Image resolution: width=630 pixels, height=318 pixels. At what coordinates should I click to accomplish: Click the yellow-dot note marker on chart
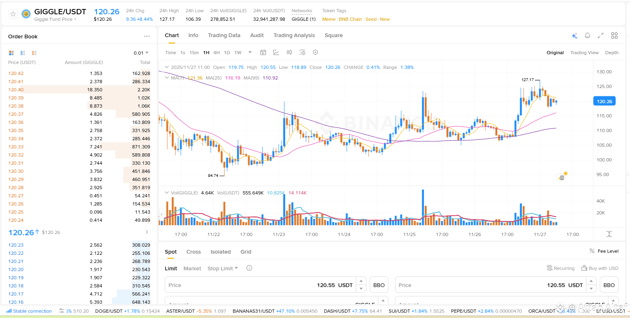[x=562, y=177]
